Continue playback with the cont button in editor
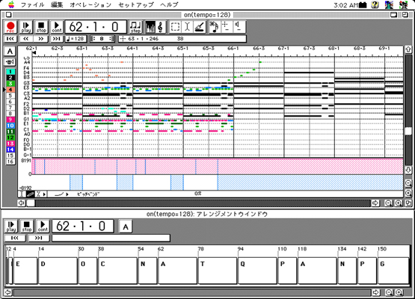 click(x=56, y=27)
